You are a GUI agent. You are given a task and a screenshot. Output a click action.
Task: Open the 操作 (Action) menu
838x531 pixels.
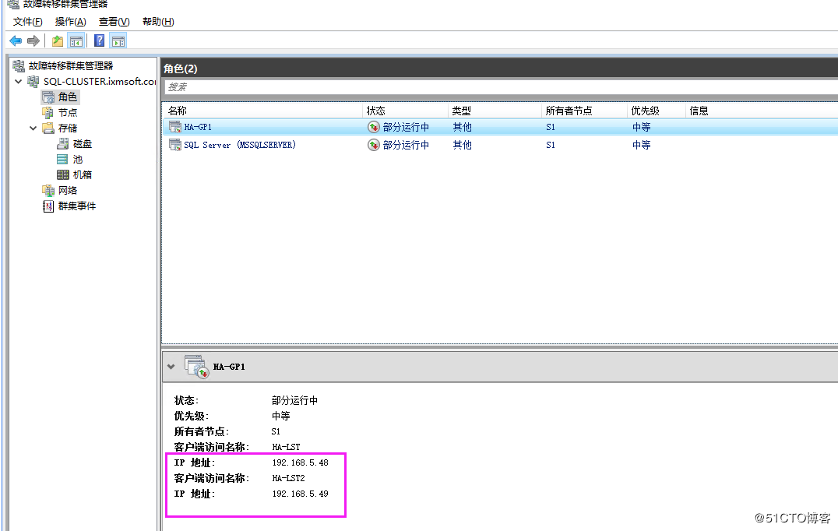70,22
